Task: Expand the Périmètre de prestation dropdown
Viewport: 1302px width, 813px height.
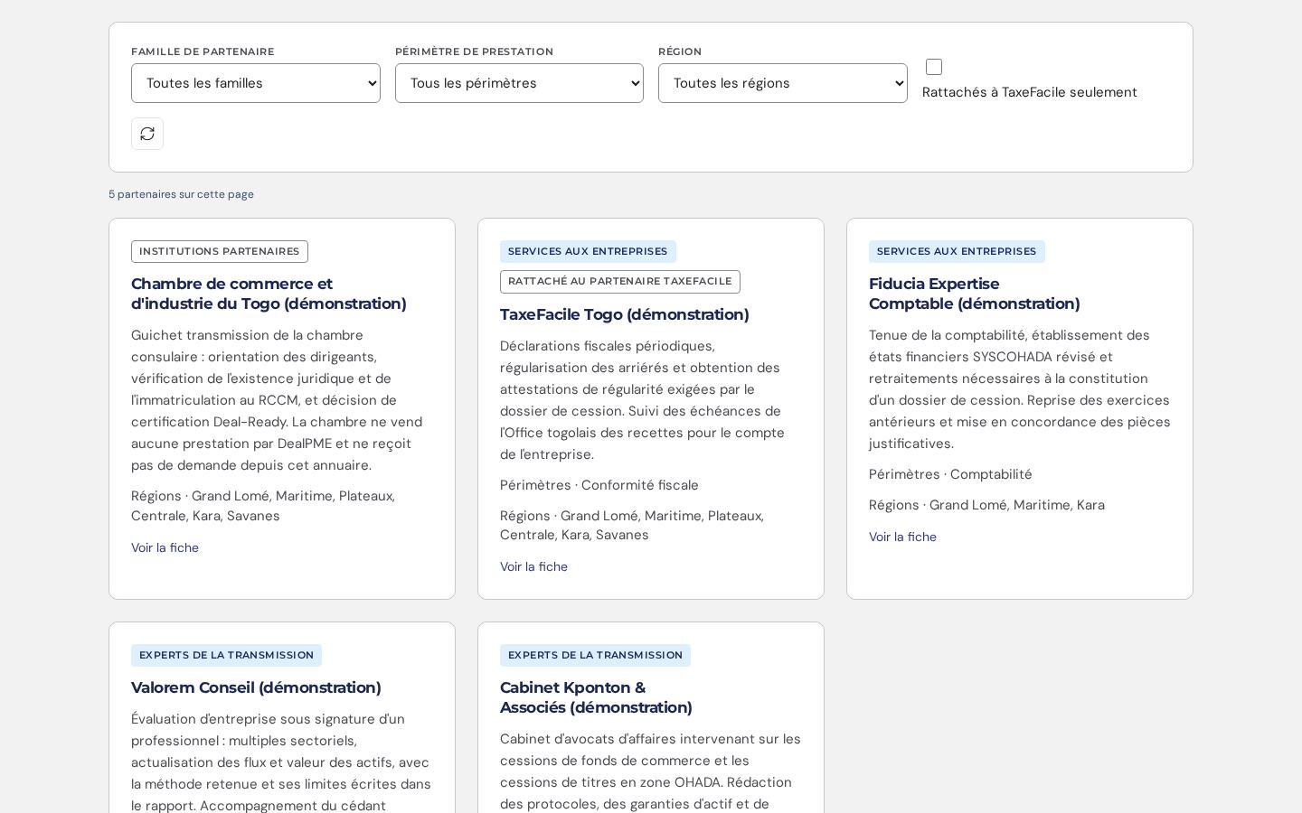Action: point(519,83)
